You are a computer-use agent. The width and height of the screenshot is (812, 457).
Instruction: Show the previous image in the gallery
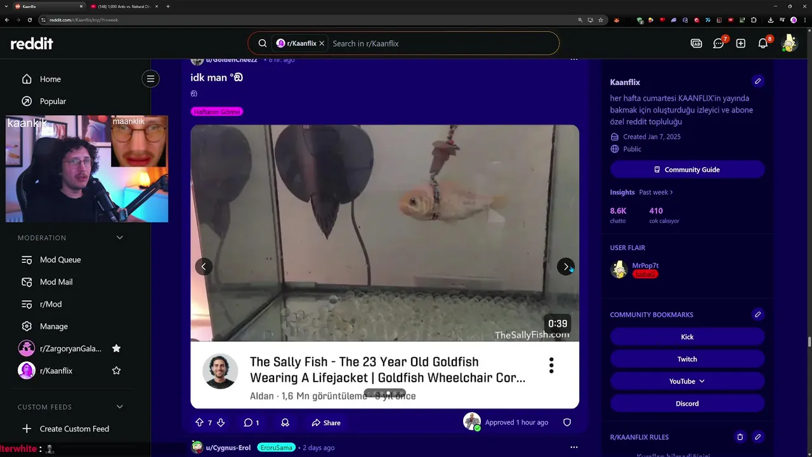click(x=204, y=267)
